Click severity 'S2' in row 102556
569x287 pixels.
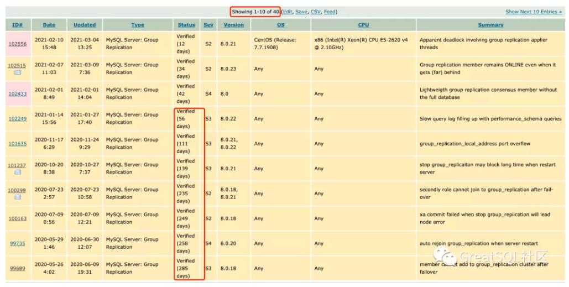[x=208, y=44]
